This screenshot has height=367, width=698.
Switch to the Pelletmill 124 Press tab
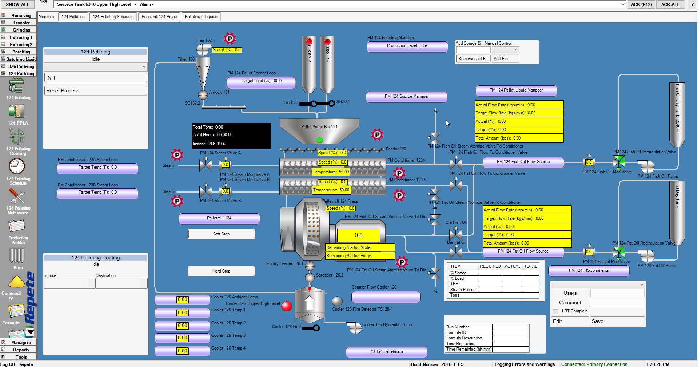(x=159, y=17)
